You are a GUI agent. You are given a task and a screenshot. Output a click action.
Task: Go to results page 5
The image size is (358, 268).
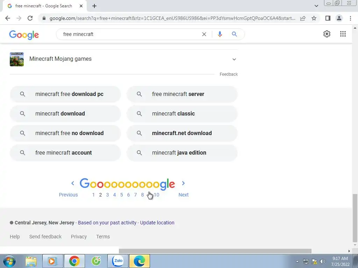pos(121,195)
